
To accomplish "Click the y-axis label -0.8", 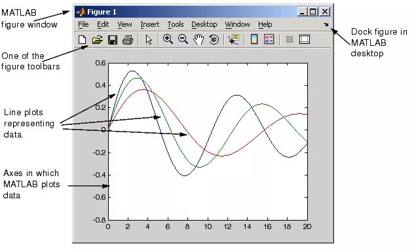I will point(99,220).
